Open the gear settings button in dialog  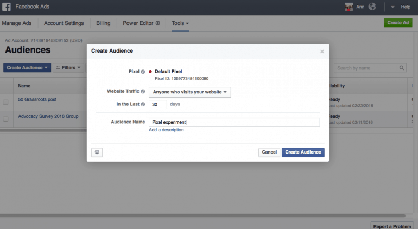click(97, 152)
